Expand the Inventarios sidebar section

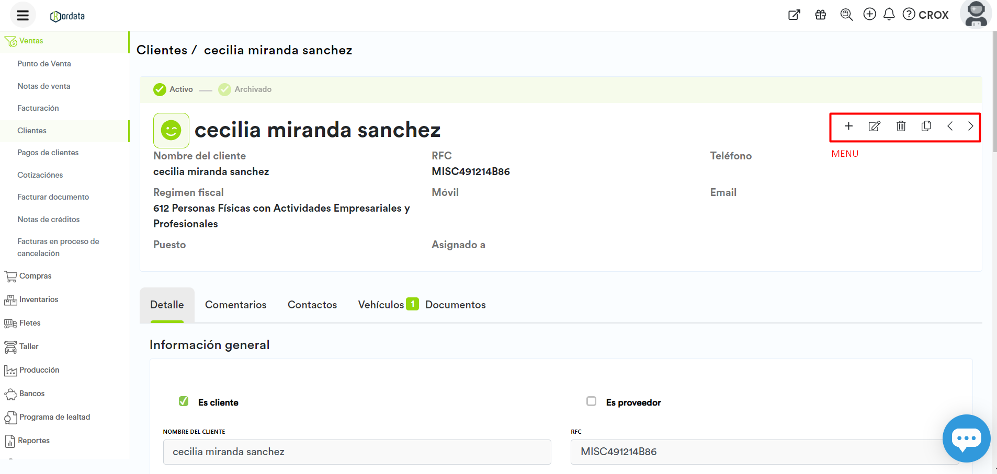(38, 299)
